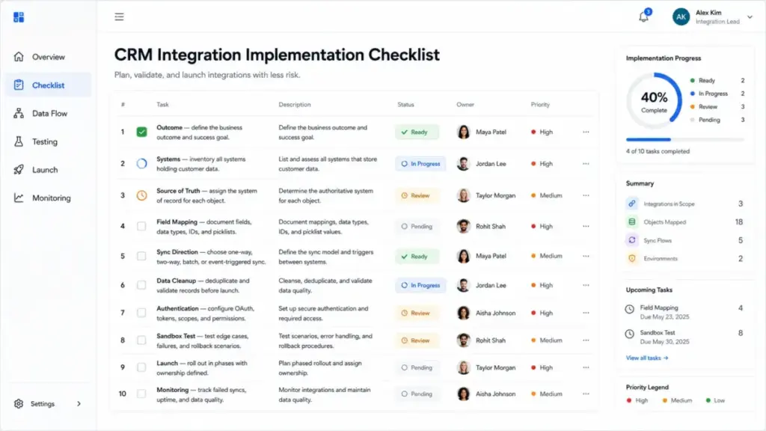
Task: Open the Testing section
Action: 49,141
